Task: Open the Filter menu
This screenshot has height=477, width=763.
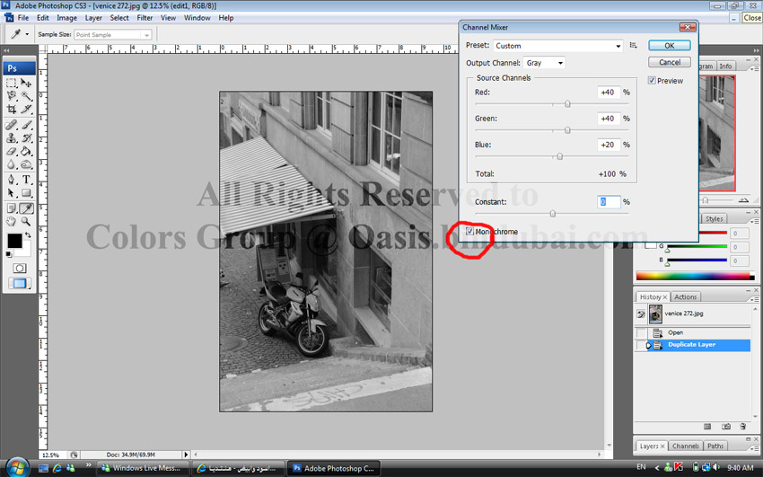Action: (145, 18)
